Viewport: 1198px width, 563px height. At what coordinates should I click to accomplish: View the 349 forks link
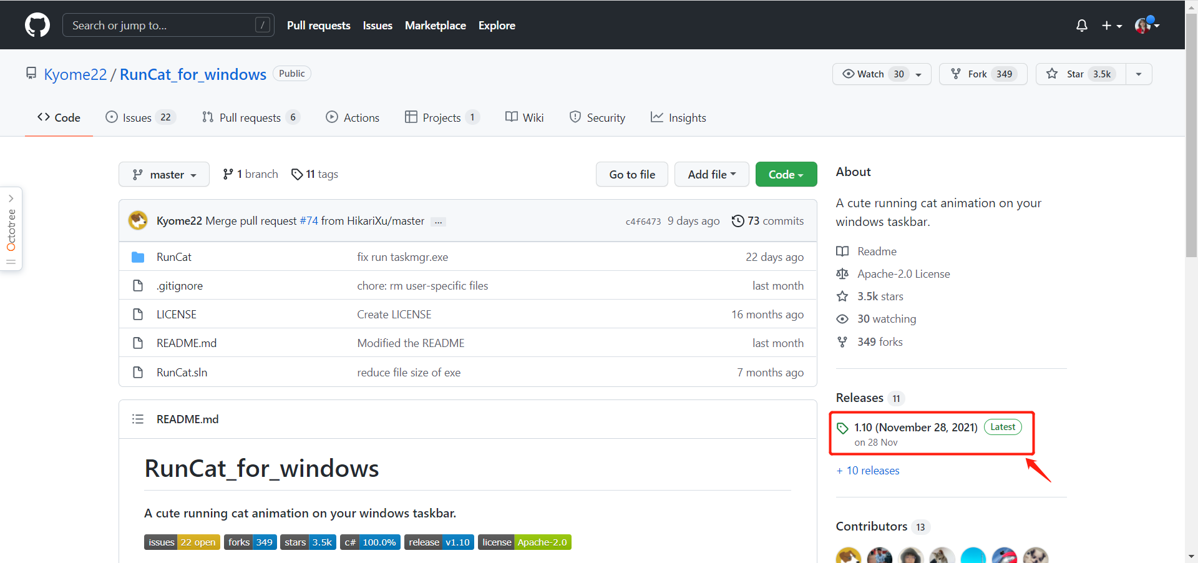pyautogui.click(x=869, y=342)
